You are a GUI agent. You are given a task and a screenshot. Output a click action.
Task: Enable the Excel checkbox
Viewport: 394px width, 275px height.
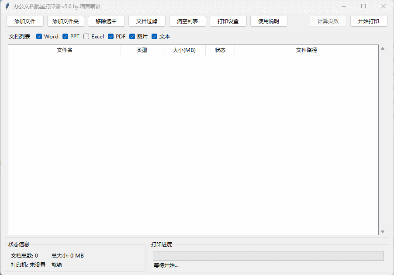point(86,37)
